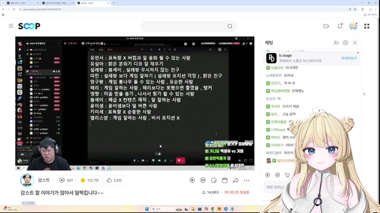Screen dimensions: 380x213
Task: Switch to the first browser tab
Action: pos(23,3)
